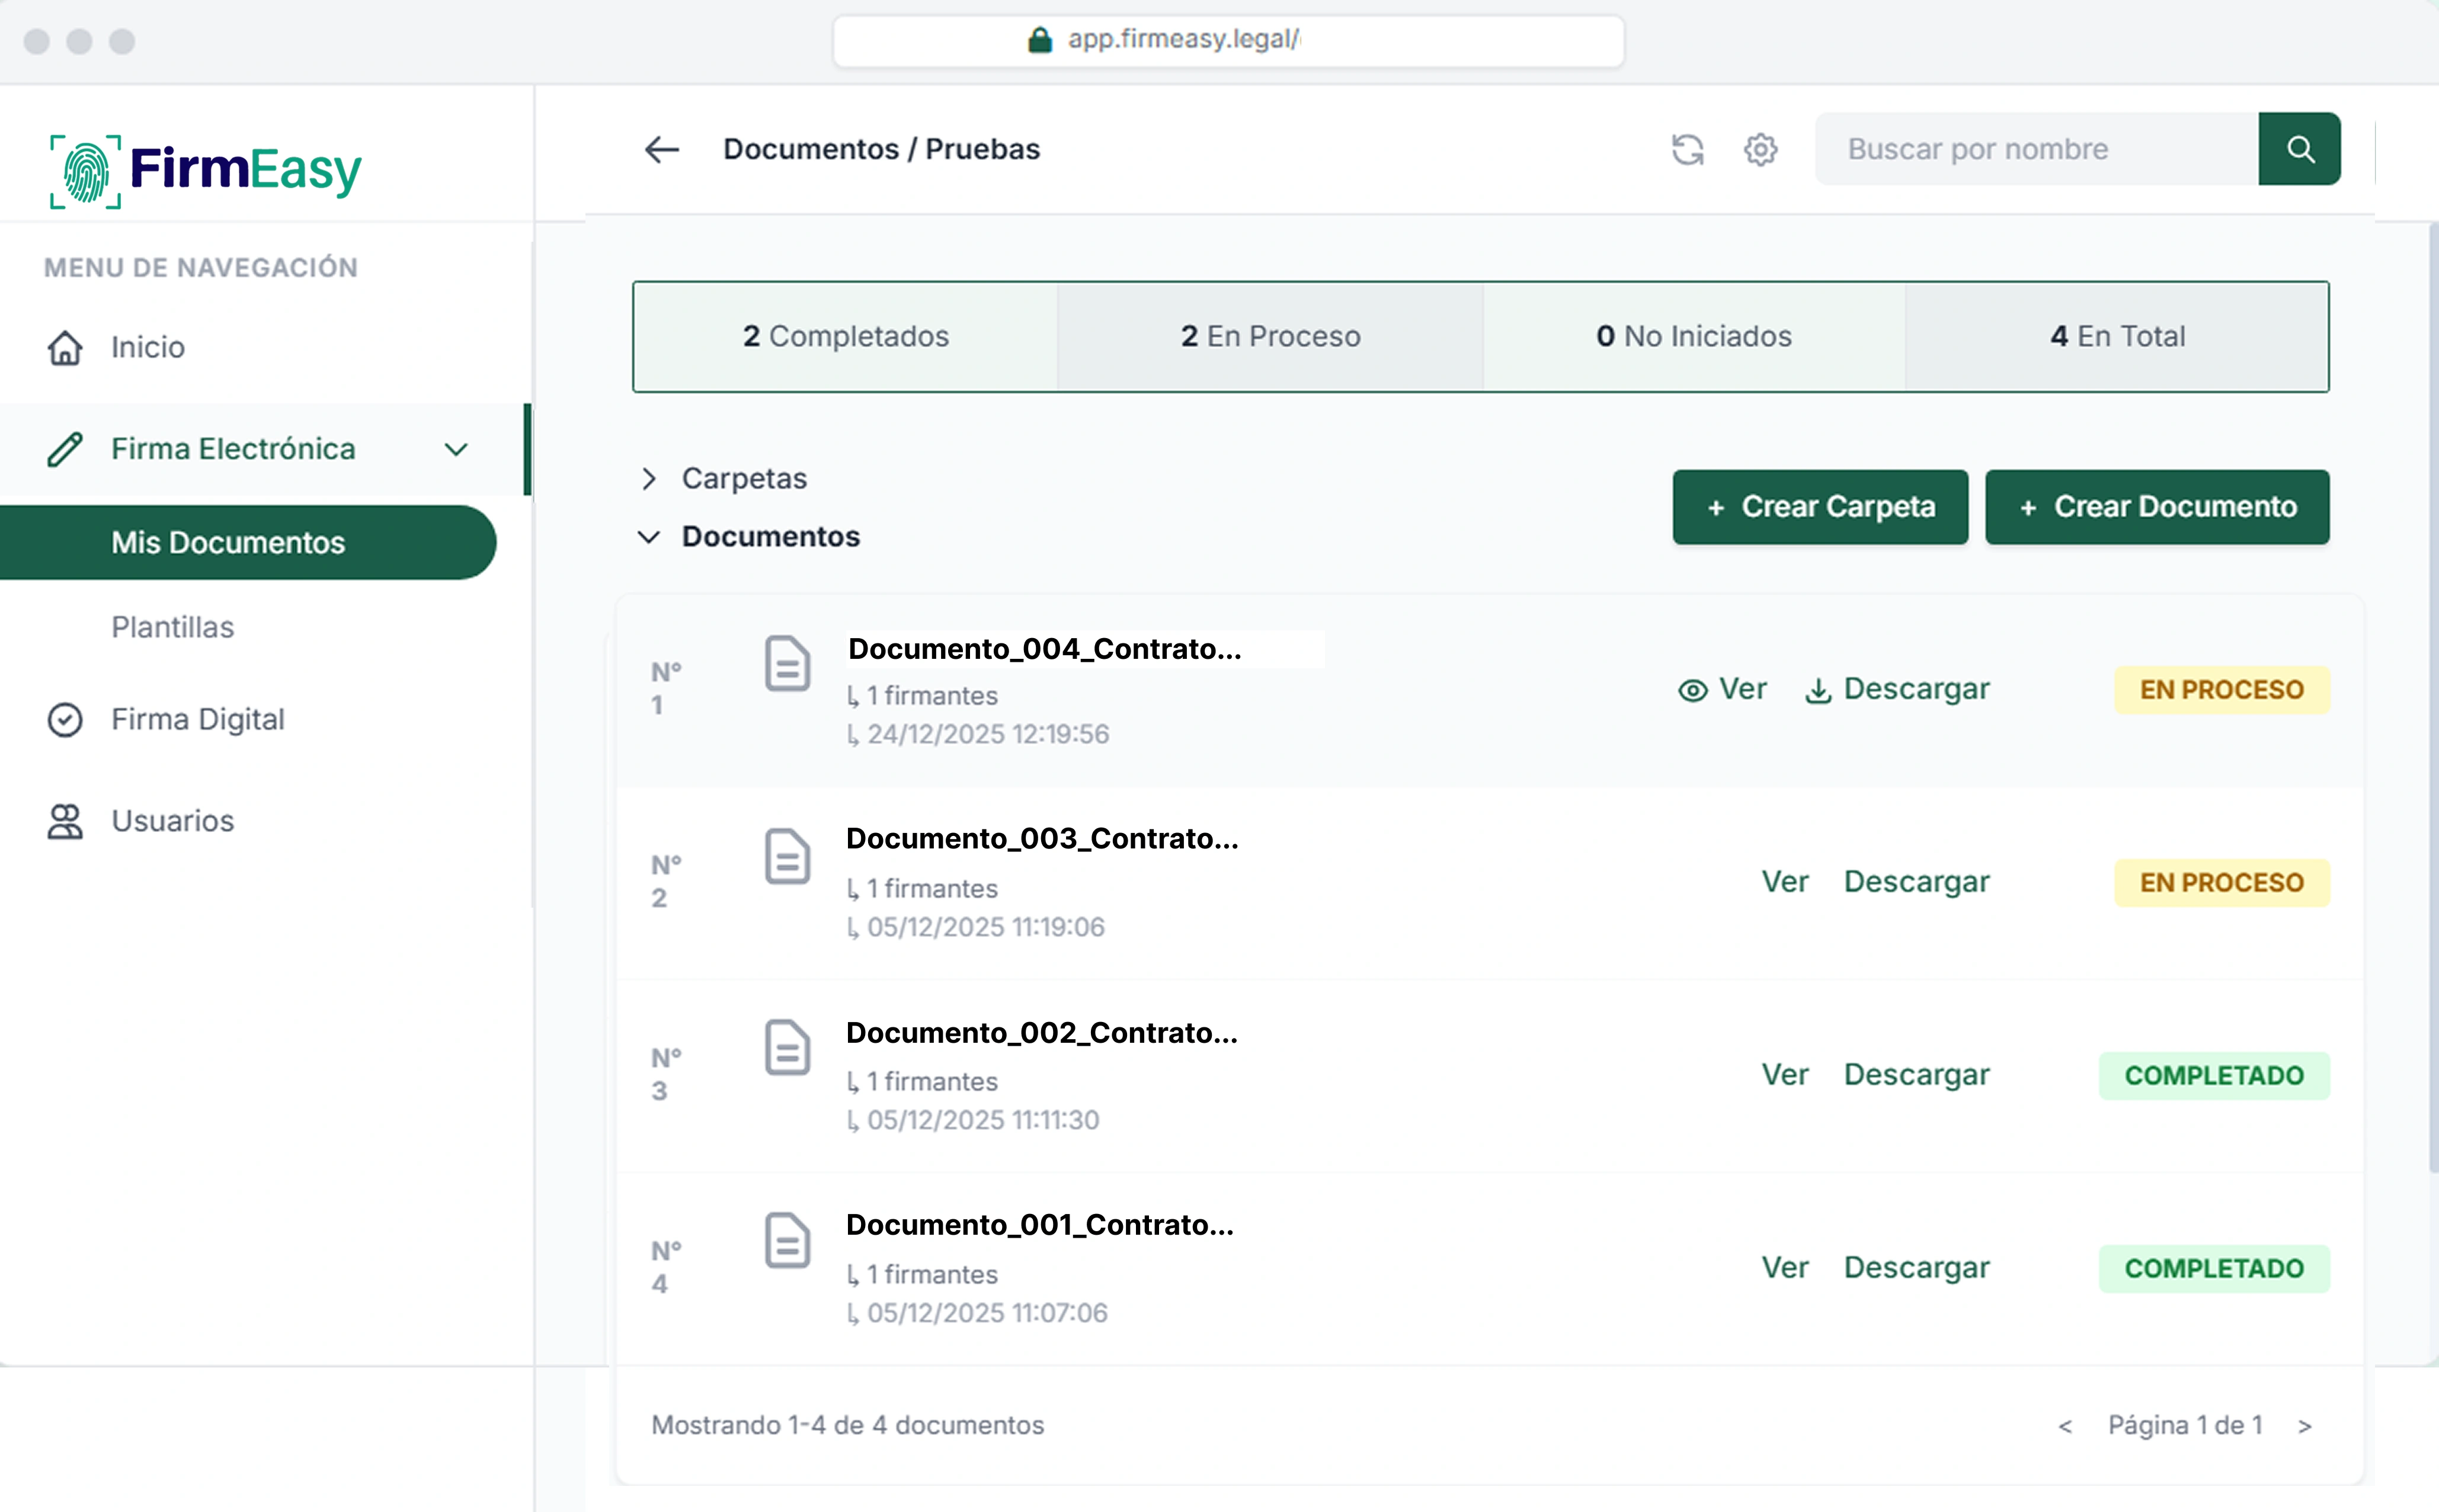Screen dimensions: 2439x1512
Task: Open settings via the gear icon
Action: 1760,150
